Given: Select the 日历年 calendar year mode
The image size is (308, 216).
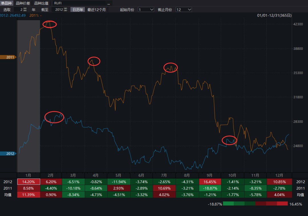Looking at the screenshot, I should coord(78,10).
